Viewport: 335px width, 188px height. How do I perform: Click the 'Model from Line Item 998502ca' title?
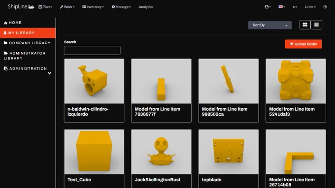pyautogui.click(x=225, y=112)
